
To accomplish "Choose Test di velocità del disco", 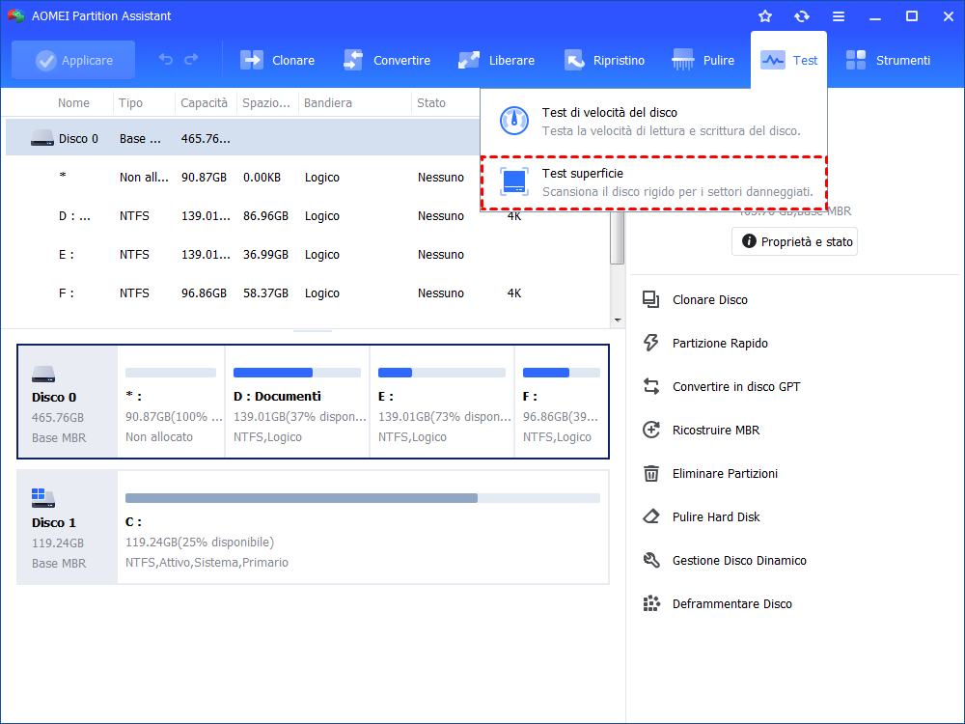I will point(653,121).
